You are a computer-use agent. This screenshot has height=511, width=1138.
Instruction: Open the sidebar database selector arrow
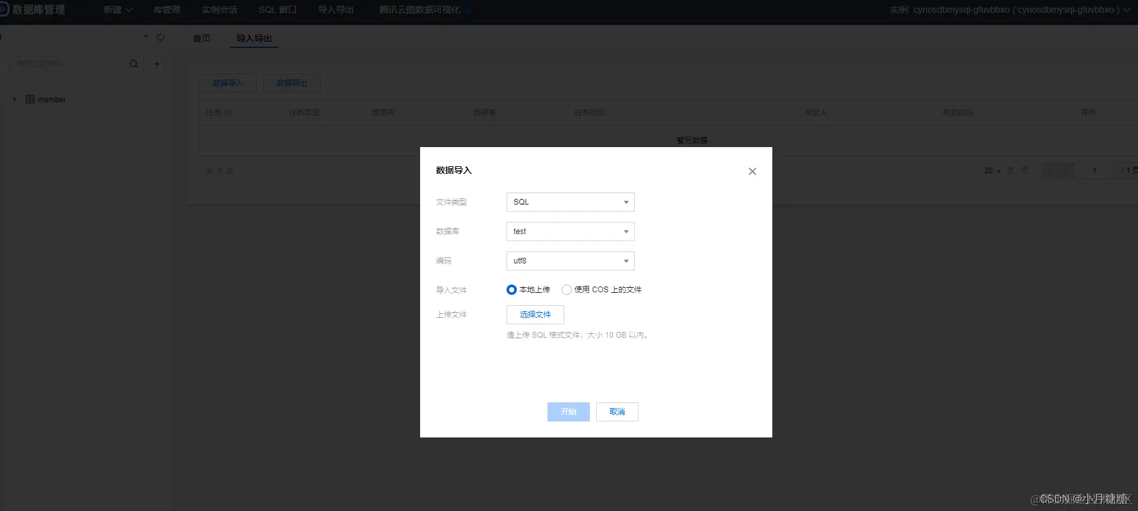[x=146, y=37]
